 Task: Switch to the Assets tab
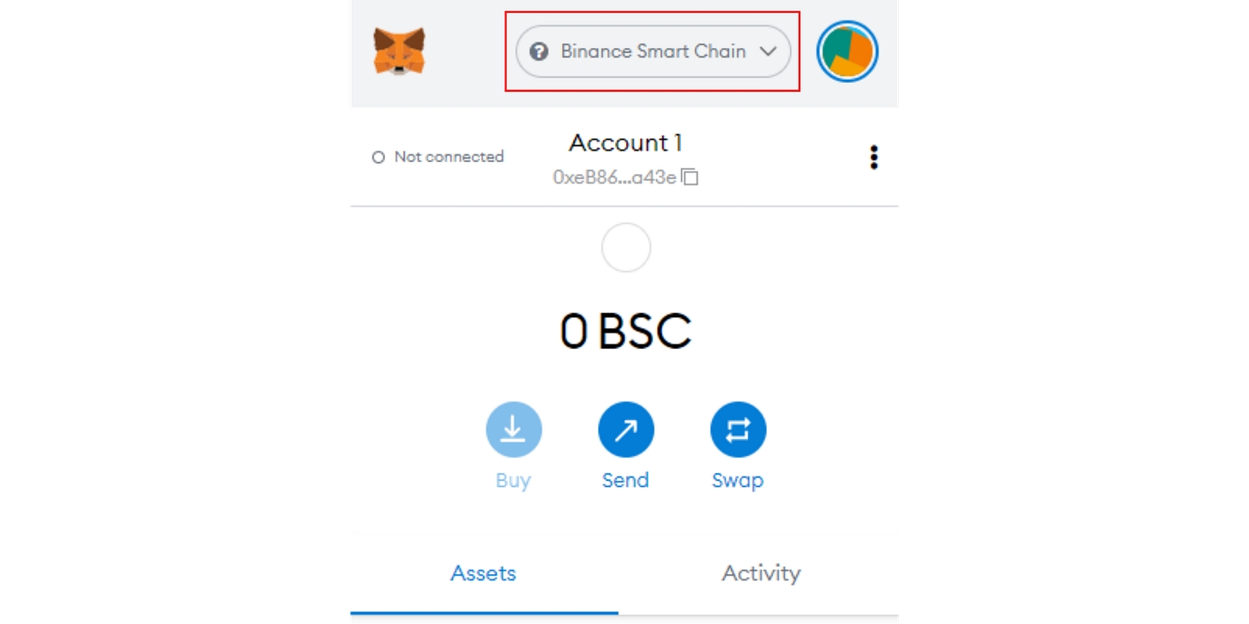[x=484, y=573]
